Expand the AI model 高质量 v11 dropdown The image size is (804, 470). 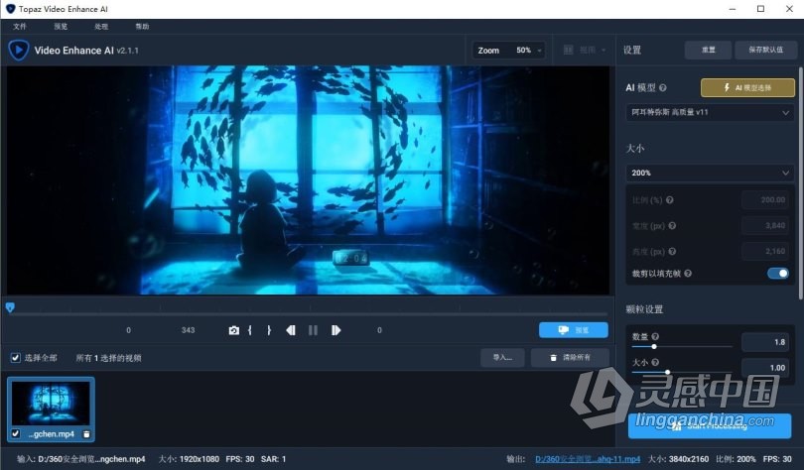click(x=710, y=112)
